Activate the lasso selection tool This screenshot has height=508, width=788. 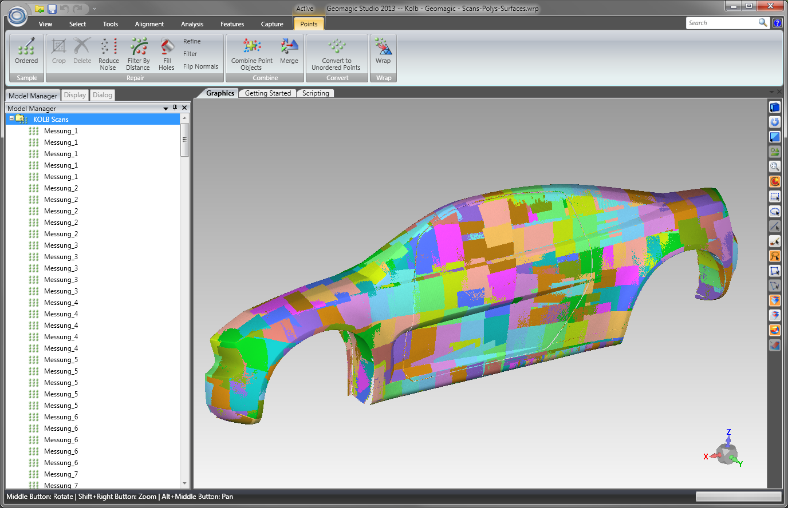(x=775, y=256)
